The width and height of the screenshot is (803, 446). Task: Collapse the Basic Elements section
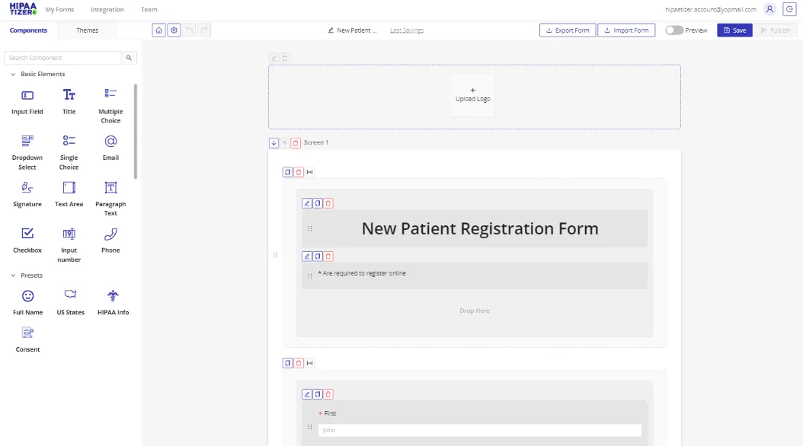[x=12, y=74]
